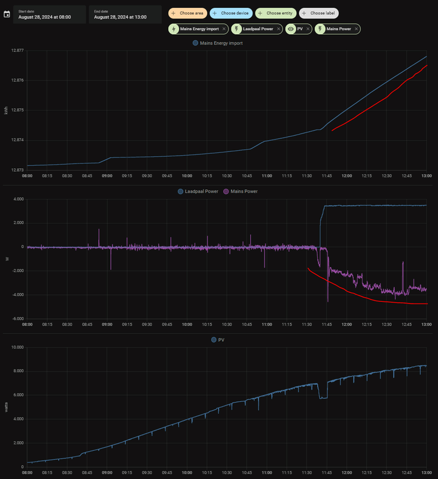
Task: Click the -6.000 label on power chart axis
Action: point(18,319)
